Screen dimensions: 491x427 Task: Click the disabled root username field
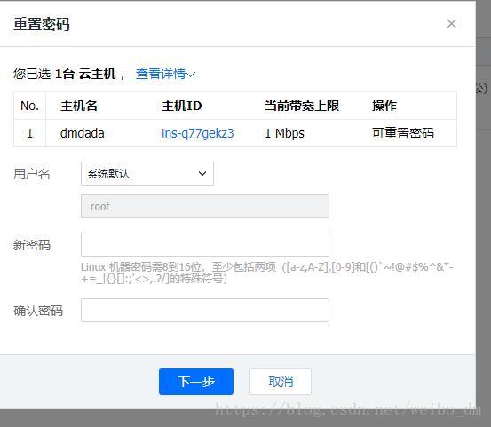[205, 206]
